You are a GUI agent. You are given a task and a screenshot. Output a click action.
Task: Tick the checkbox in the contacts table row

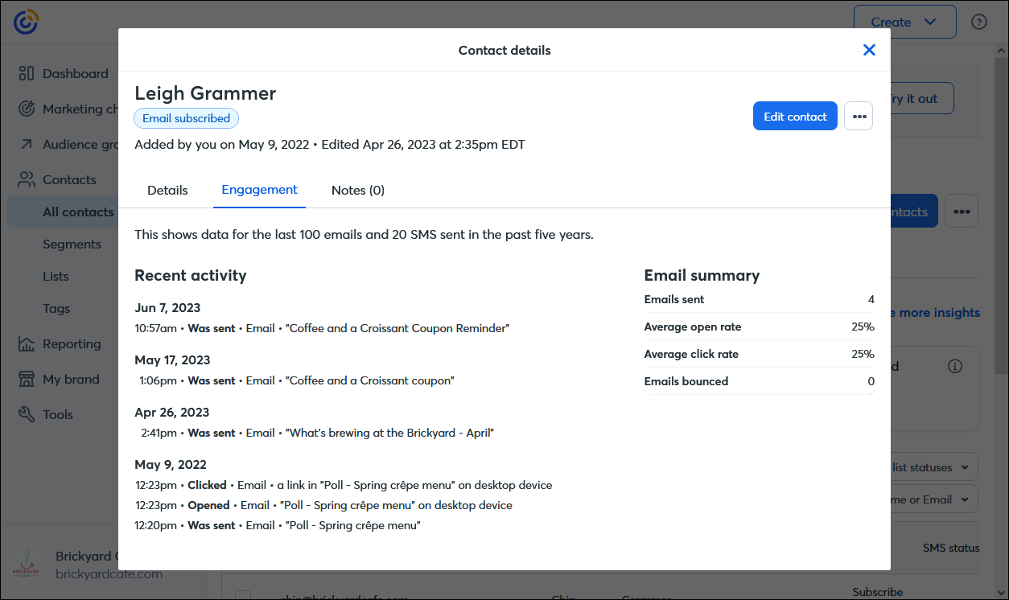tap(243, 595)
